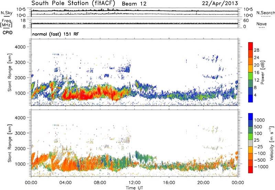Click the "20" label on power colorbar
The height and width of the screenshot is (190, 275).
click(x=256, y=65)
